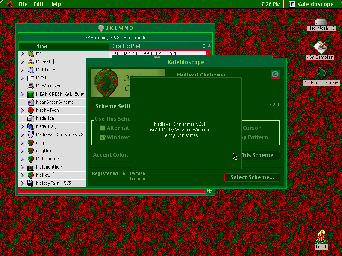
Task: Select the megthin item name
Action: pyautogui.click(x=44, y=151)
